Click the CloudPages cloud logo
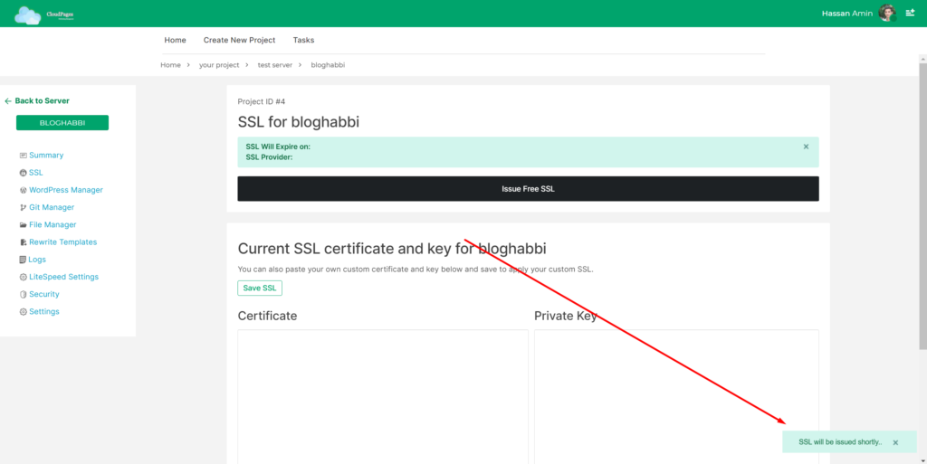Screen dimensions: 927x464 [28, 14]
